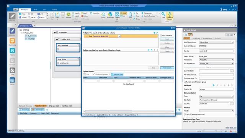The image size is (245, 138).
Task: Toggle the Errors filter in the Validation panel
Action: point(24,110)
